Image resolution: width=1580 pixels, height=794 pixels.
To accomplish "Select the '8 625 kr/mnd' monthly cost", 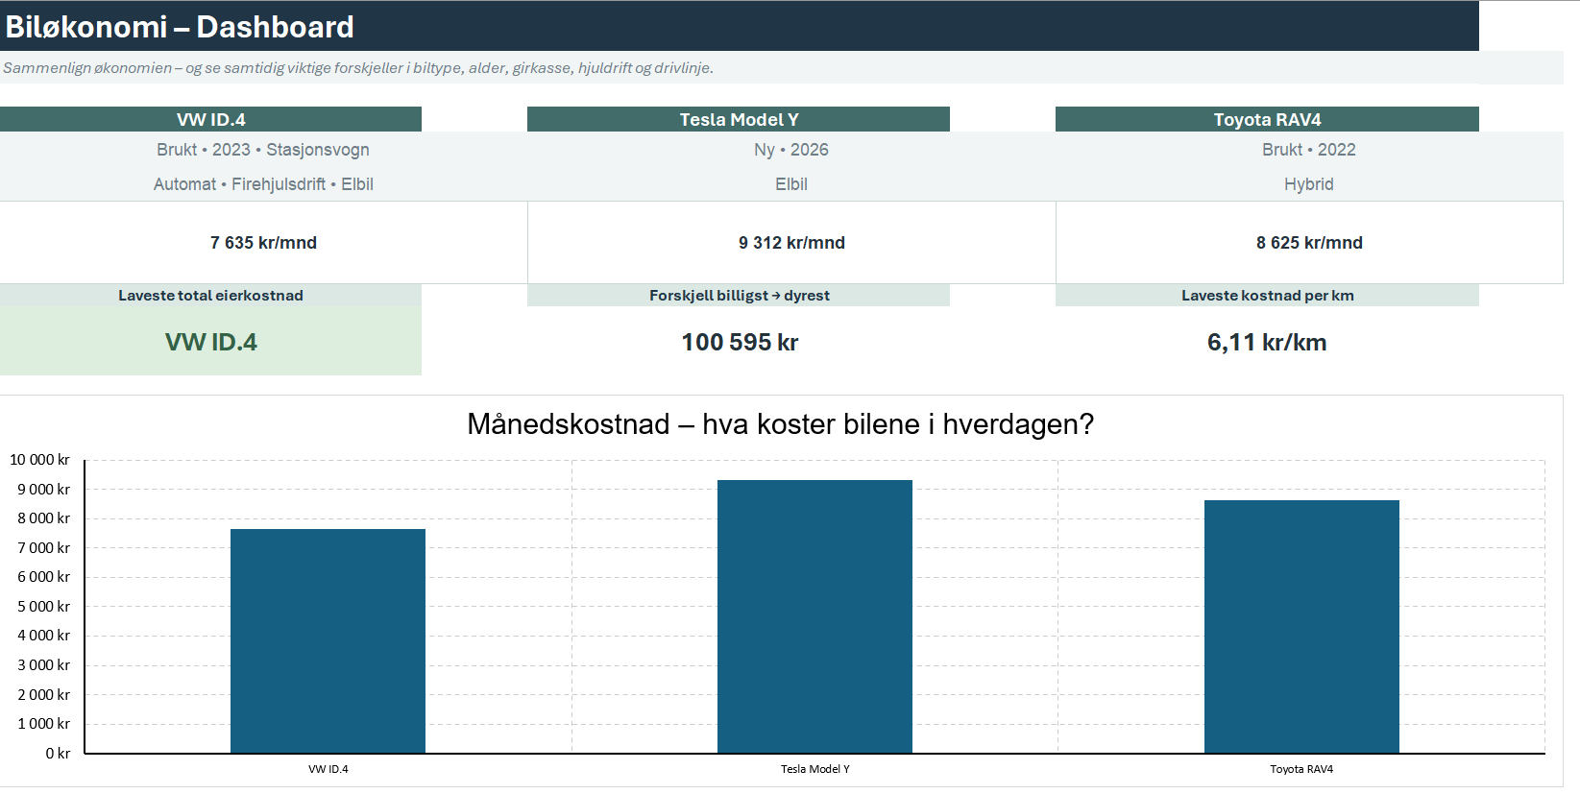I will pos(1309,243).
